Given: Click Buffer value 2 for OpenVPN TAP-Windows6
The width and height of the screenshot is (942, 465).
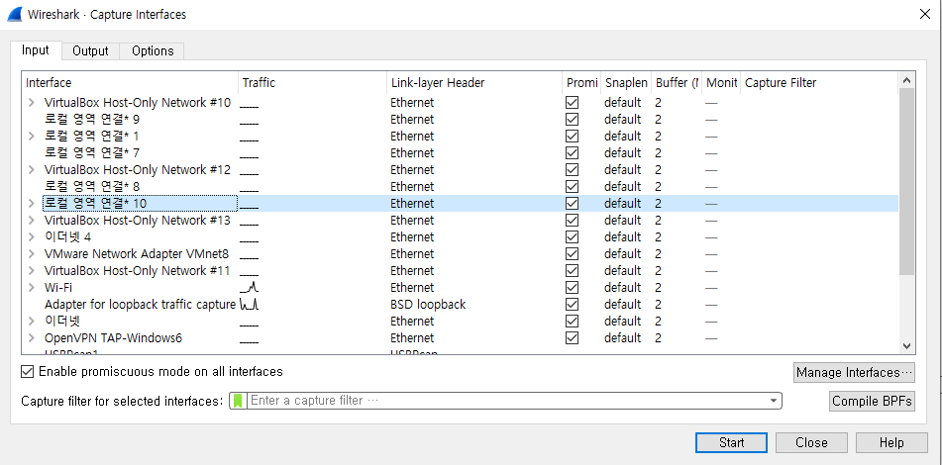Looking at the screenshot, I should click(x=659, y=337).
